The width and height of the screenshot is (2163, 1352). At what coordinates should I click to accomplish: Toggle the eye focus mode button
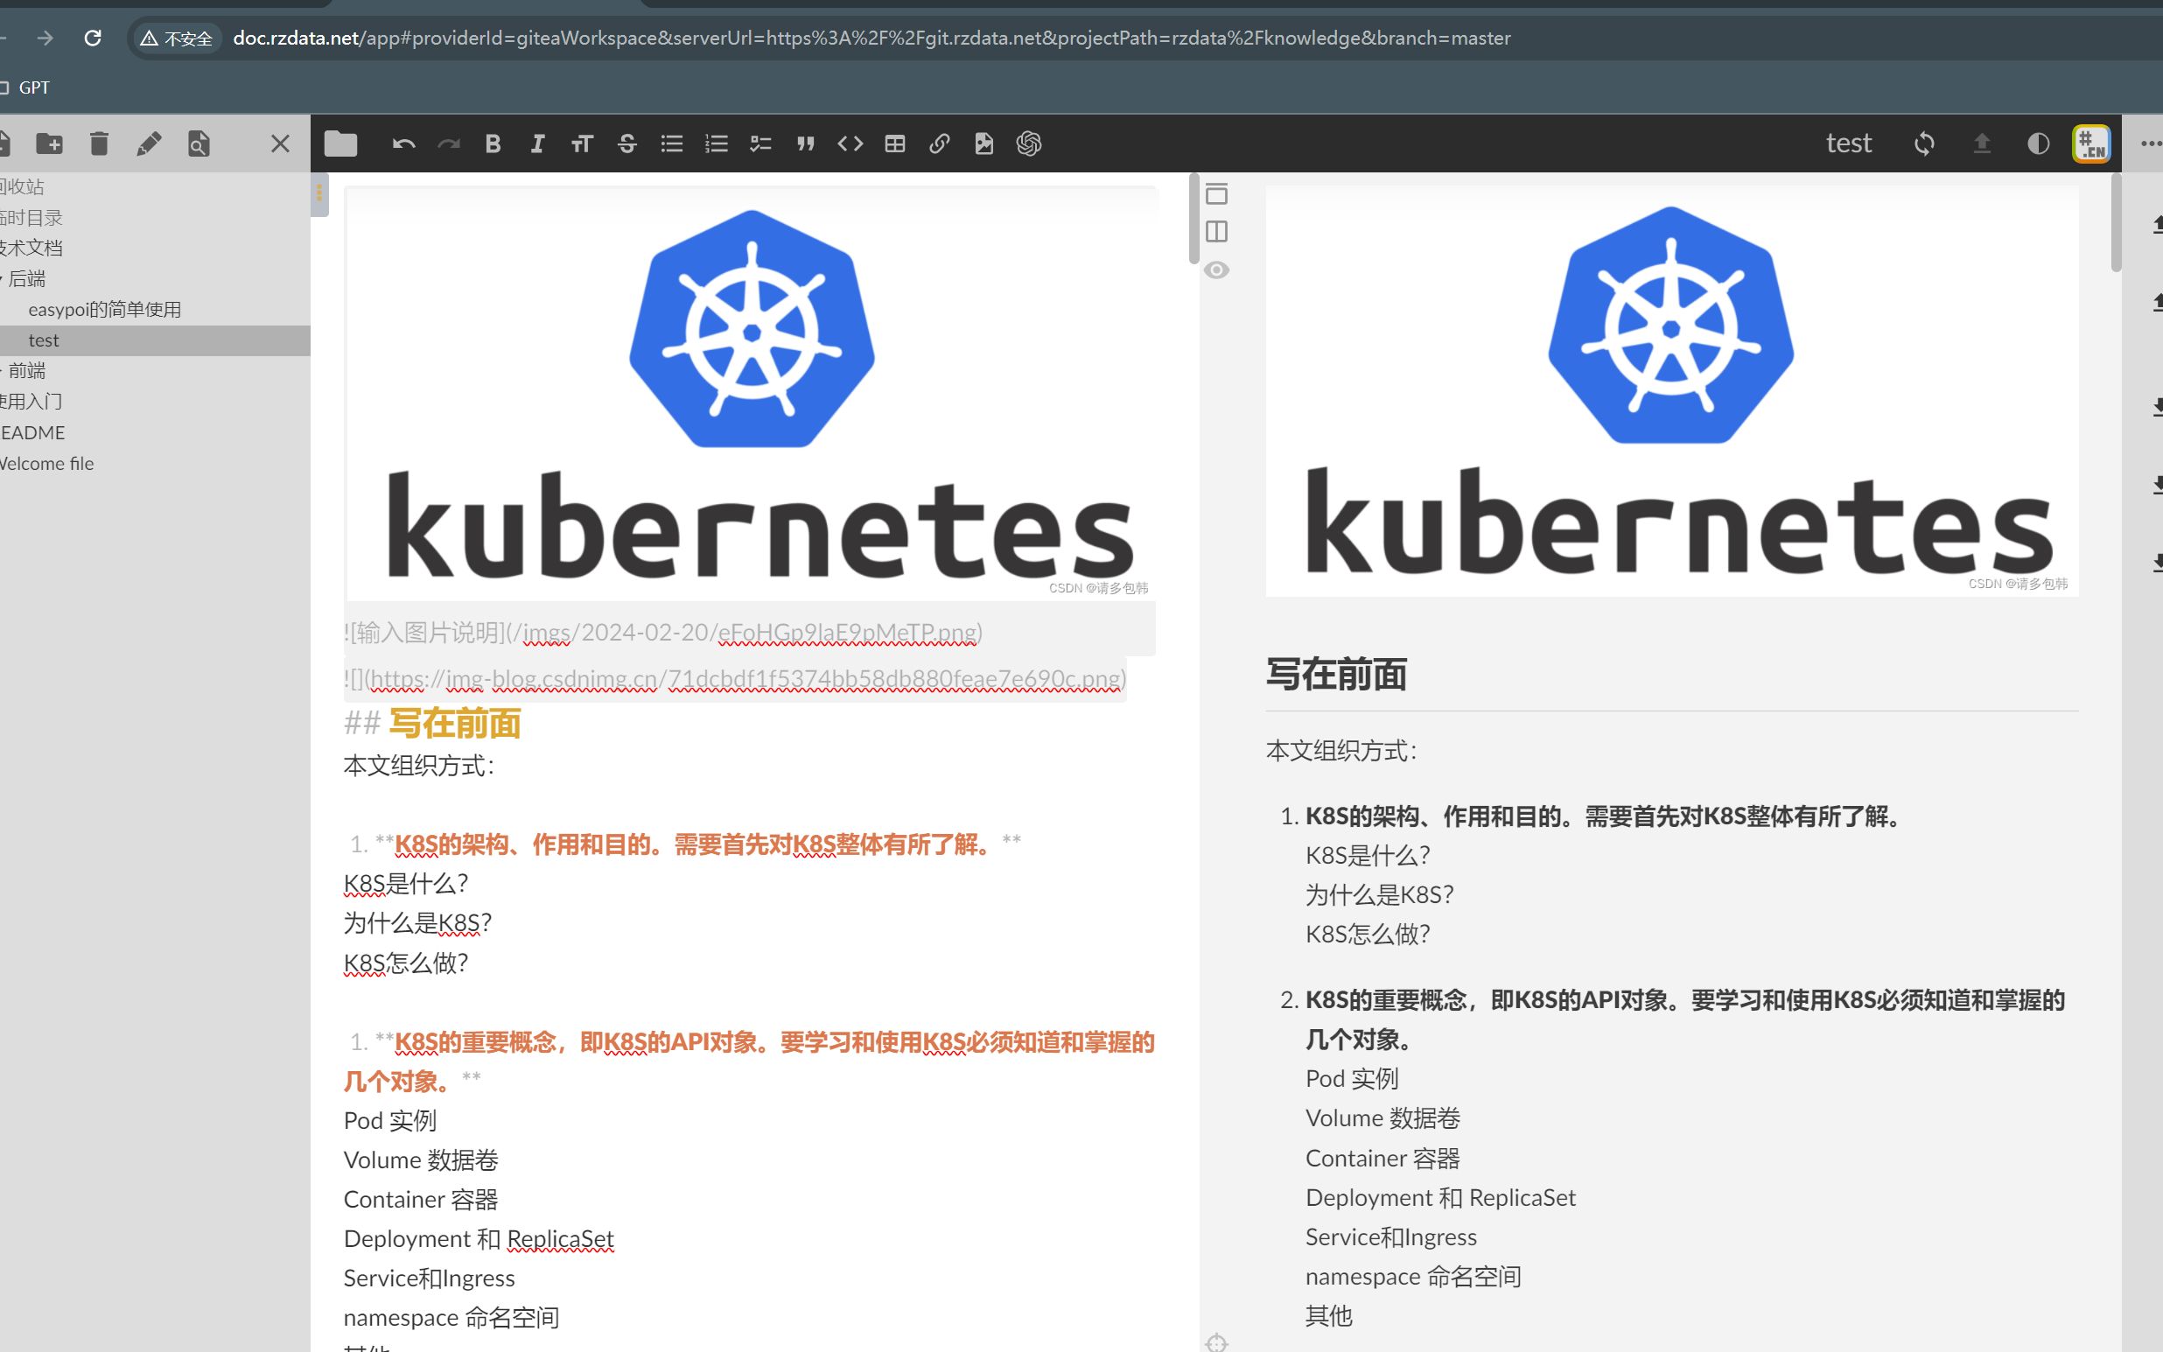coord(1216,270)
